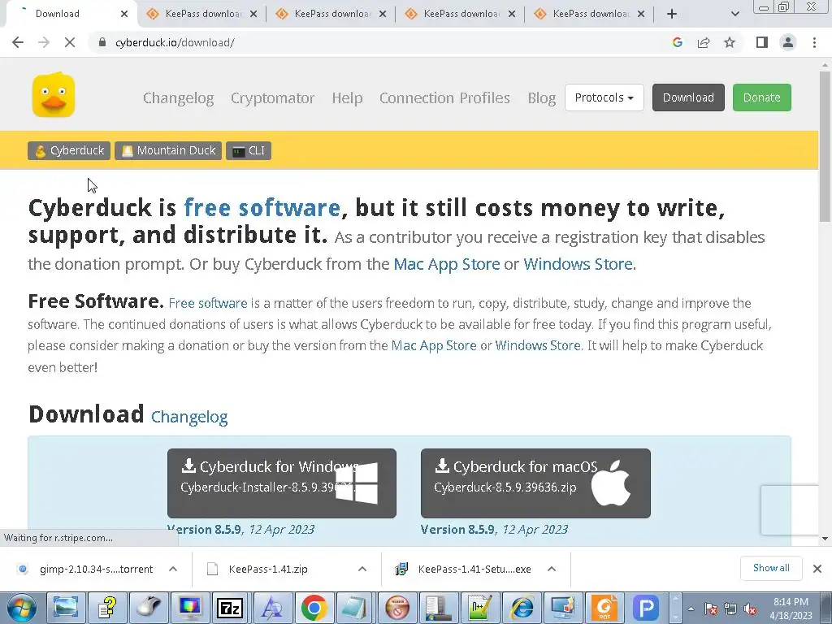Image resolution: width=832 pixels, height=624 pixels.
Task: Bookmark this page with the star icon
Action: coord(730,42)
